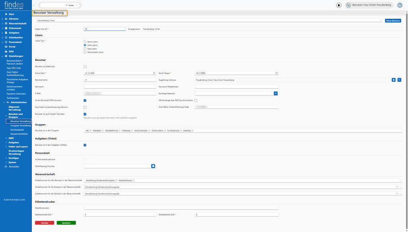408x232 pixels.
Task: Open the notifications bell
Action: click(339, 5)
